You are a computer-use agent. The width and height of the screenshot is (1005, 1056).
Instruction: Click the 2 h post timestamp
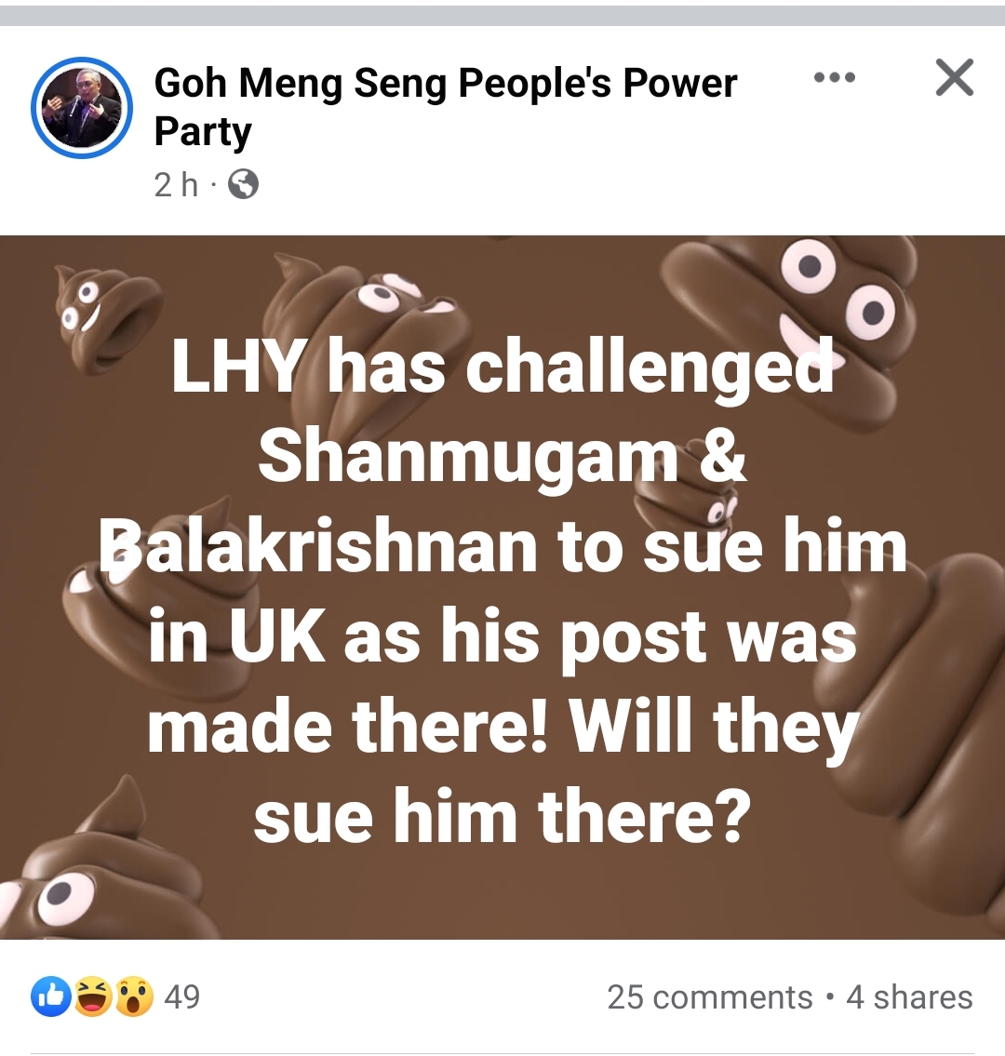tap(176, 184)
